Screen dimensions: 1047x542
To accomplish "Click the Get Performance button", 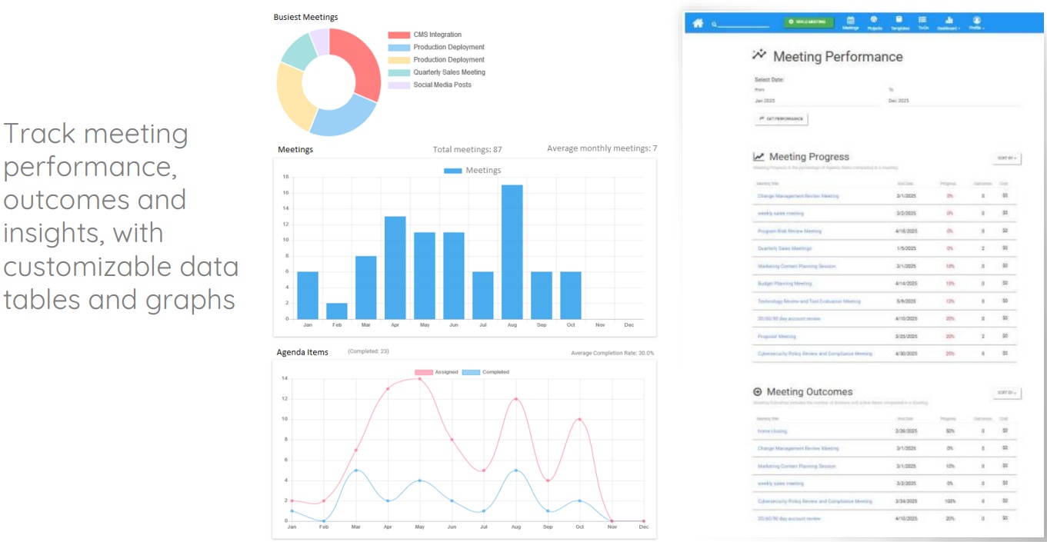I will coord(781,119).
